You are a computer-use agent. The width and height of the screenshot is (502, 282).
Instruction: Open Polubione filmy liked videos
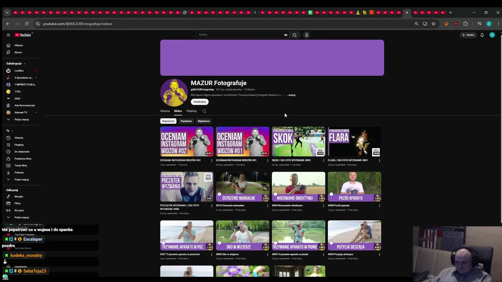point(23,159)
